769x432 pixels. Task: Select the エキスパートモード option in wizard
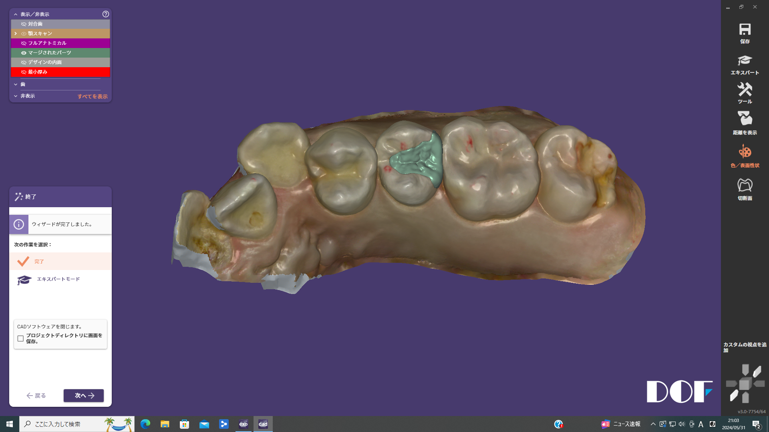coord(60,279)
